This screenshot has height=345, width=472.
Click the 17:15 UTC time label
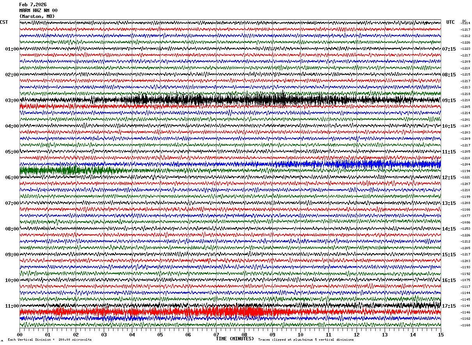(x=449, y=306)
